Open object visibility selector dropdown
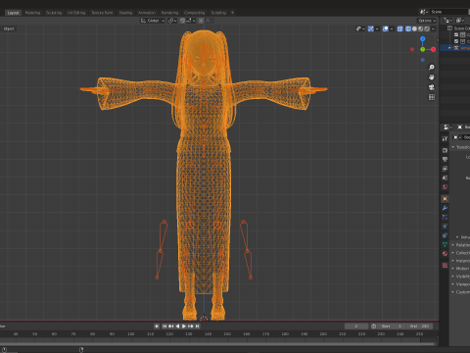The width and height of the screenshot is (470, 353). point(360,28)
